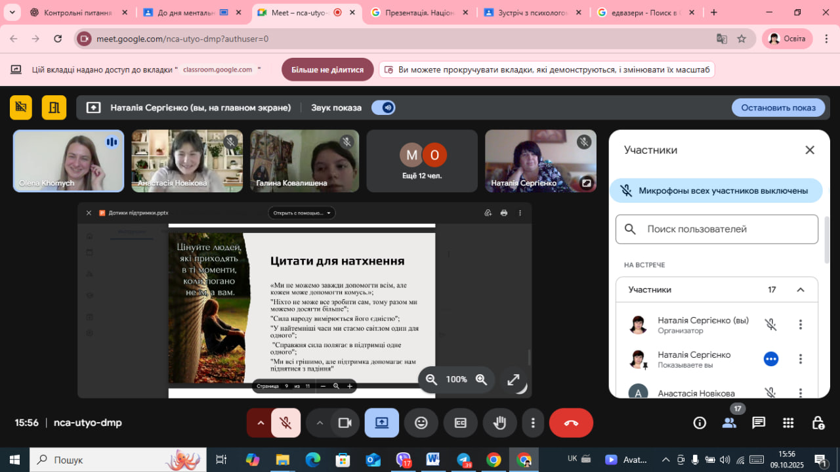Open the host controls lock icon
The width and height of the screenshot is (840, 472).
point(818,423)
